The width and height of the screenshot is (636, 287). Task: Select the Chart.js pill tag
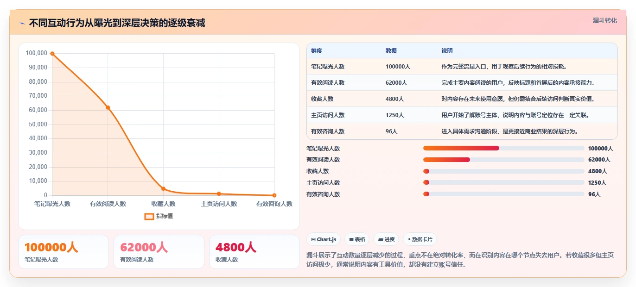click(324, 239)
